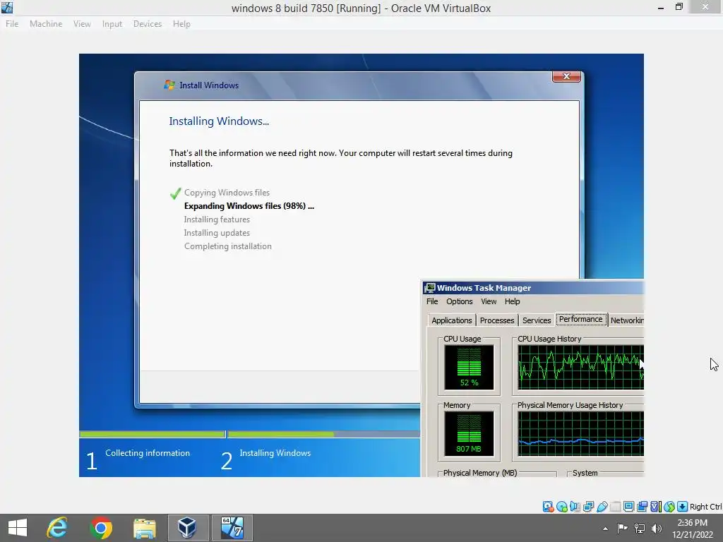Screen dimensions: 723x542
Task: Click the Collecting information step label
Action: point(148,453)
